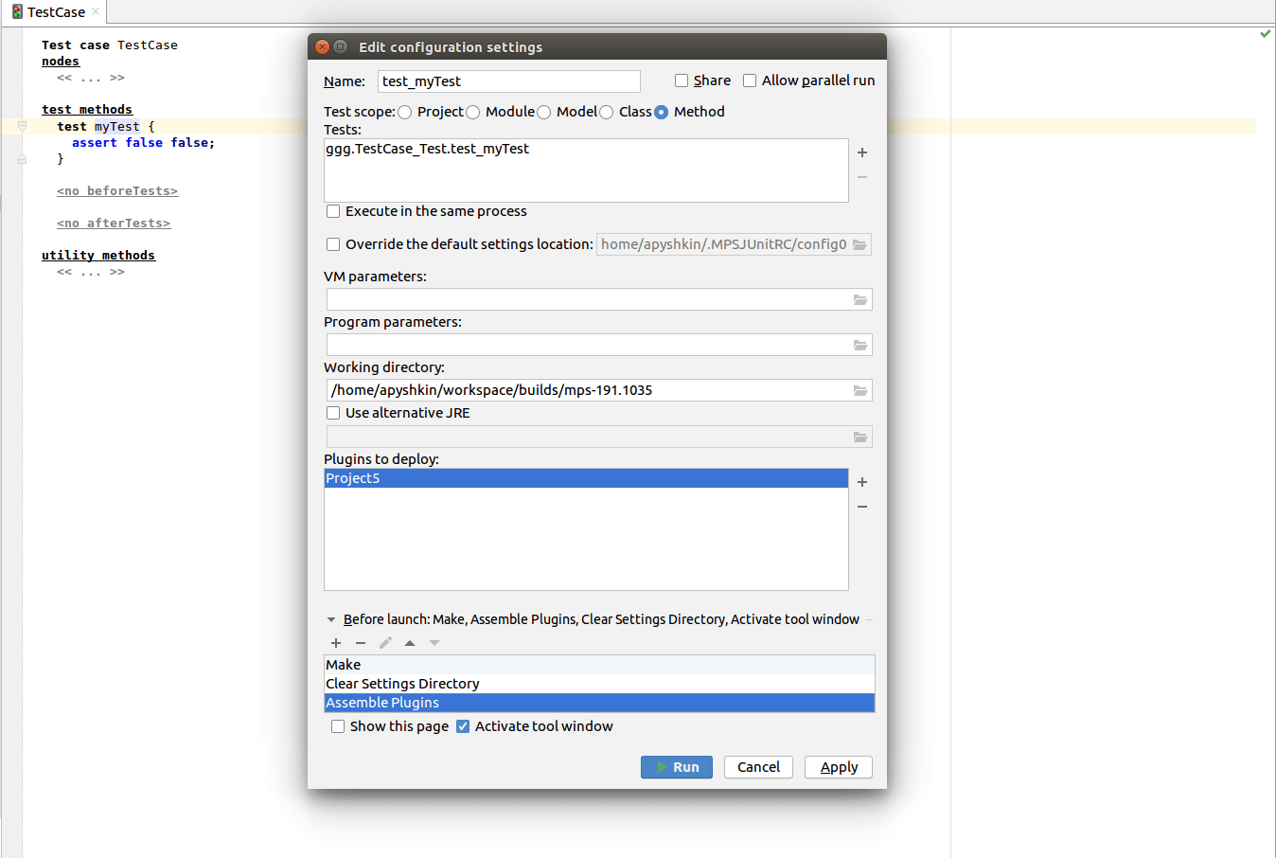Add a before-launch task via the plus icon

point(336,642)
